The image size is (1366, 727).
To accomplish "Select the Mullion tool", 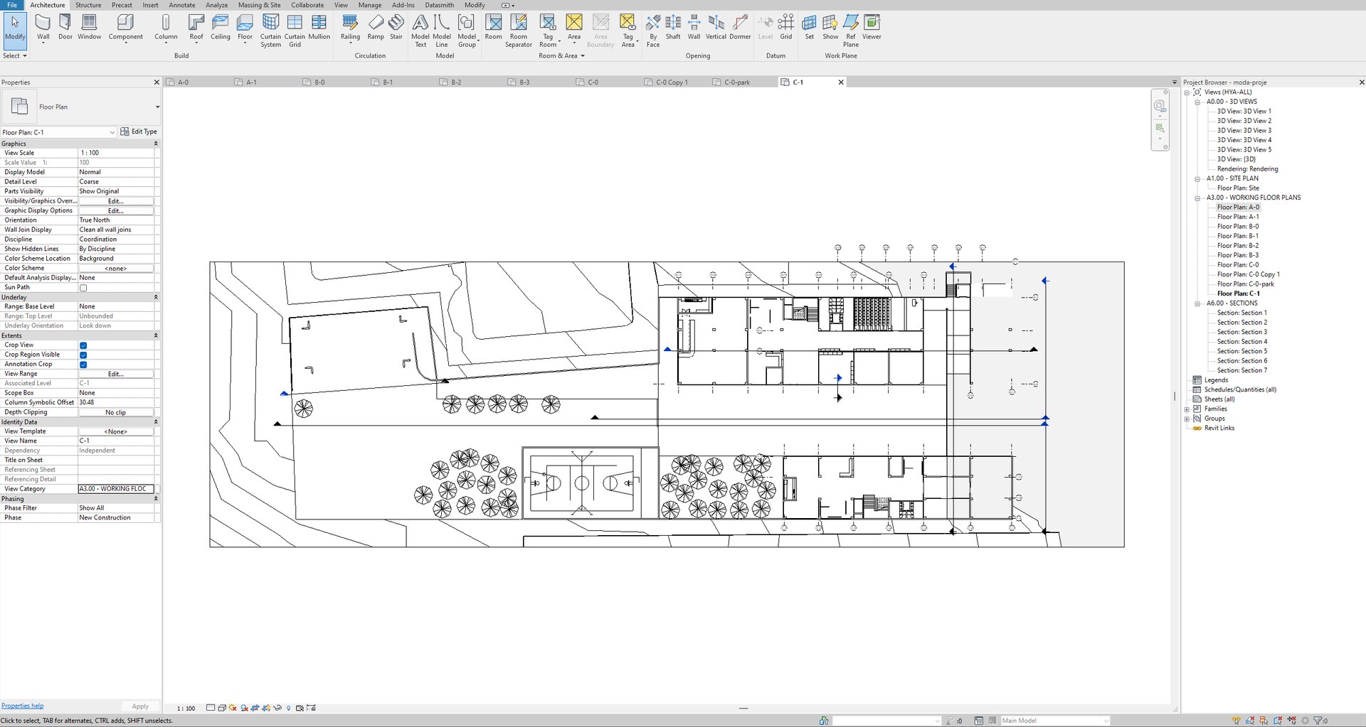I will tap(319, 27).
